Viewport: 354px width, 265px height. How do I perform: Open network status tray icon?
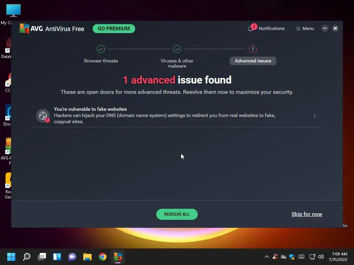312,257
